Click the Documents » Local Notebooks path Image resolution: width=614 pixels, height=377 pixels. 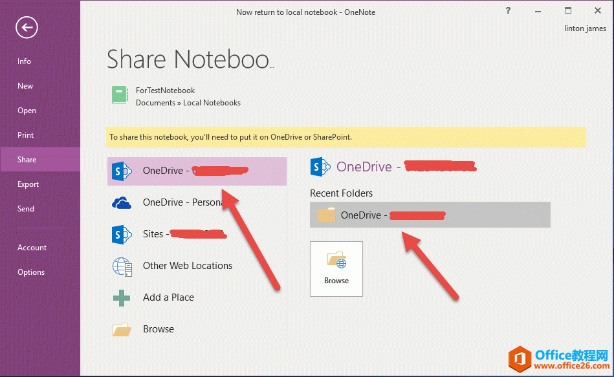coord(188,103)
